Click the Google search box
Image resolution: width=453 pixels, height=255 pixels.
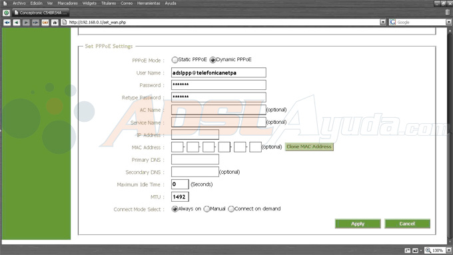click(x=420, y=22)
